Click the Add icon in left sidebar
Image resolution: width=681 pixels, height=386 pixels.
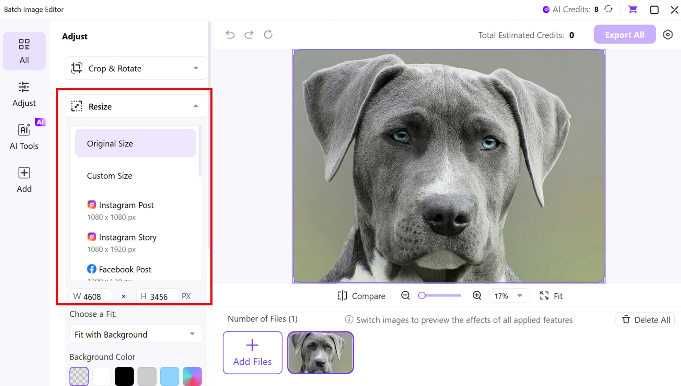[x=24, y=178]
